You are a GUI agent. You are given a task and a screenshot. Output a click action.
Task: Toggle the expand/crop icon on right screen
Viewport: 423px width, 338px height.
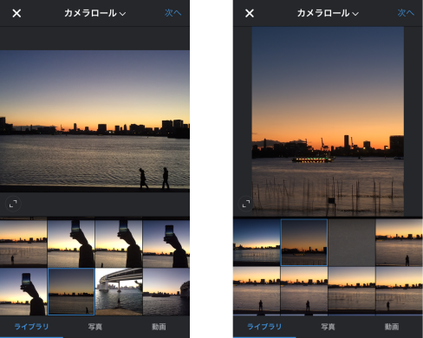[246, 204]
